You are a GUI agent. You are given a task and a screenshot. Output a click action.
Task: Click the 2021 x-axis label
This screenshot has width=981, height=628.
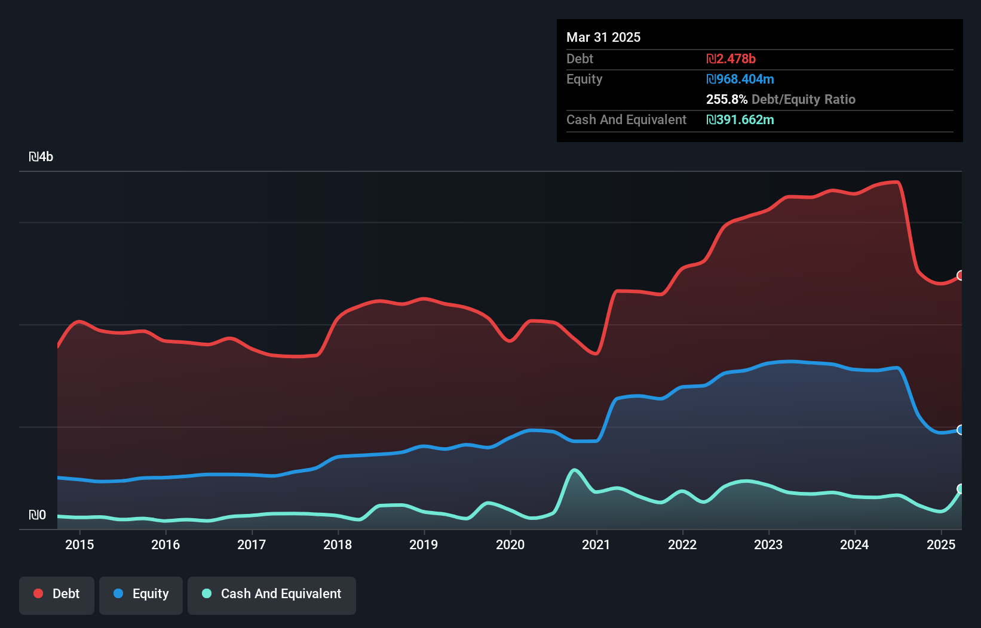click(596, 544)
